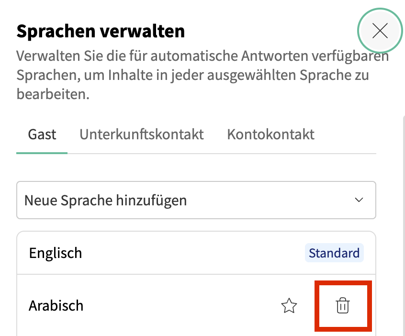Click the Sprachen verwalten heading
Screen dimensions: 405x336
point(101,32)
